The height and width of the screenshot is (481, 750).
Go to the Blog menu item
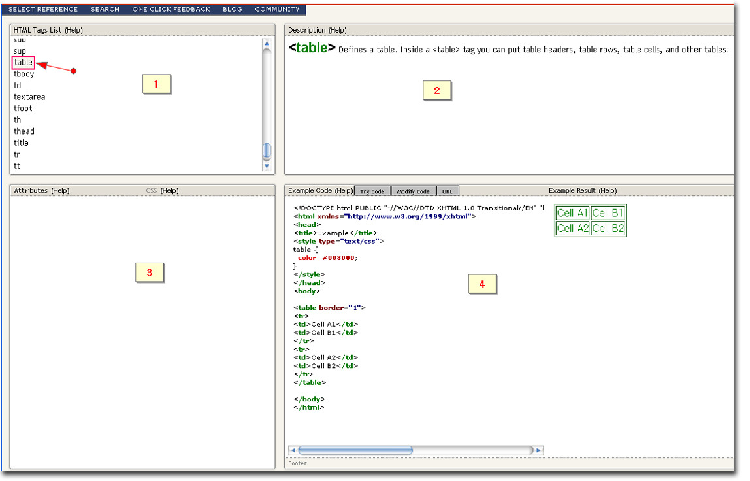click(x=233, y=9)
